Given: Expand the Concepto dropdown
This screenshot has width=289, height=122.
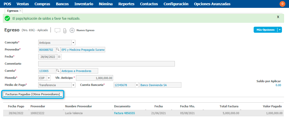Looking at the screenshot, I should [x=73, y=42].
